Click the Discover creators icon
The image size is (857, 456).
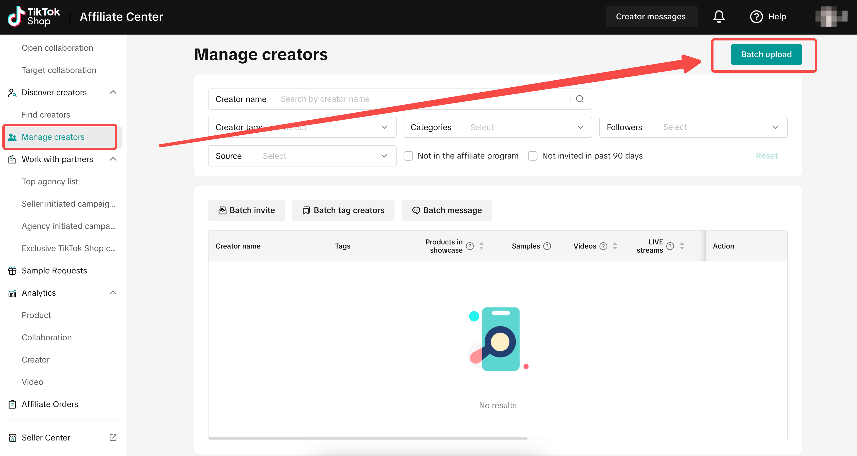tap(12, 93)
